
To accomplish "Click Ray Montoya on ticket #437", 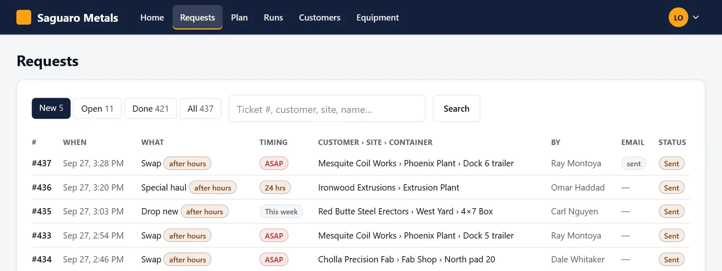I will [576, 163].
